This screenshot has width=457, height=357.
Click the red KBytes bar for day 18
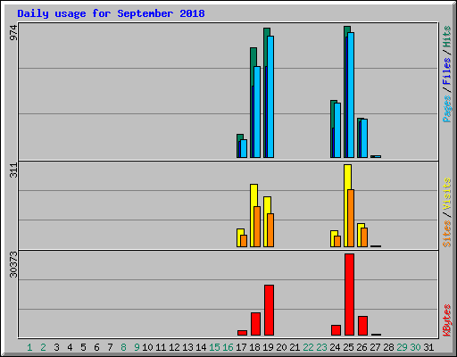pos(255,324)
